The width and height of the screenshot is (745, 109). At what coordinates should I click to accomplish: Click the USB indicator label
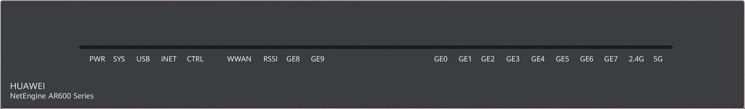tap(143, 59)
